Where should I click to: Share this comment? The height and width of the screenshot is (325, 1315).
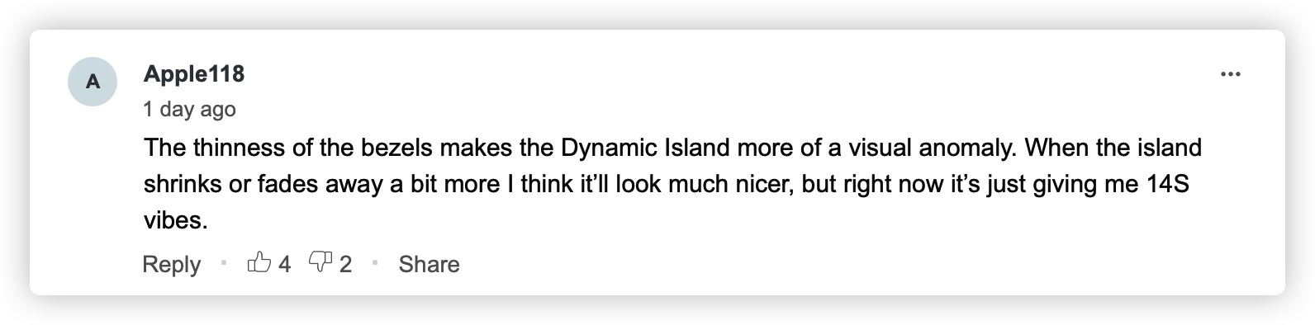click(x=429, y=264)
